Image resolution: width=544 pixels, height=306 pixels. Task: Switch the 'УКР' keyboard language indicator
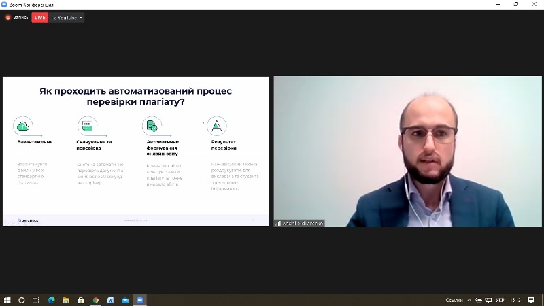coord(500,300)
